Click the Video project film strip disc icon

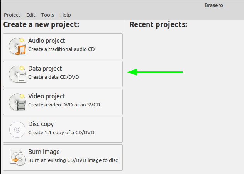point(17,102)
